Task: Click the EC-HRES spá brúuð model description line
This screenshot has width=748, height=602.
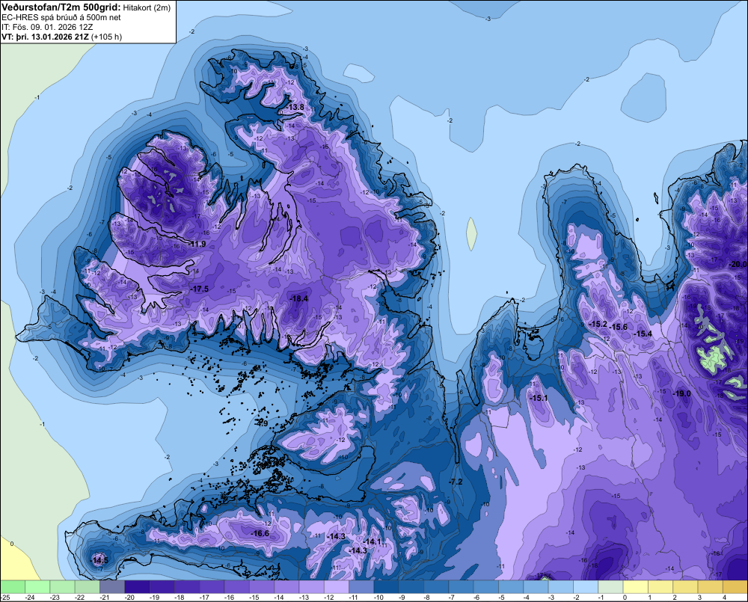Action: (x=61, y=17)
